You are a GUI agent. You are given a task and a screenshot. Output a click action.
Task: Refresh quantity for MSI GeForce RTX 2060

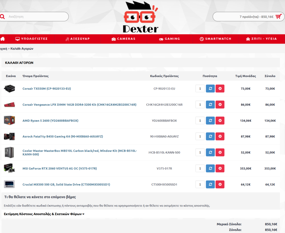point(210,168)
